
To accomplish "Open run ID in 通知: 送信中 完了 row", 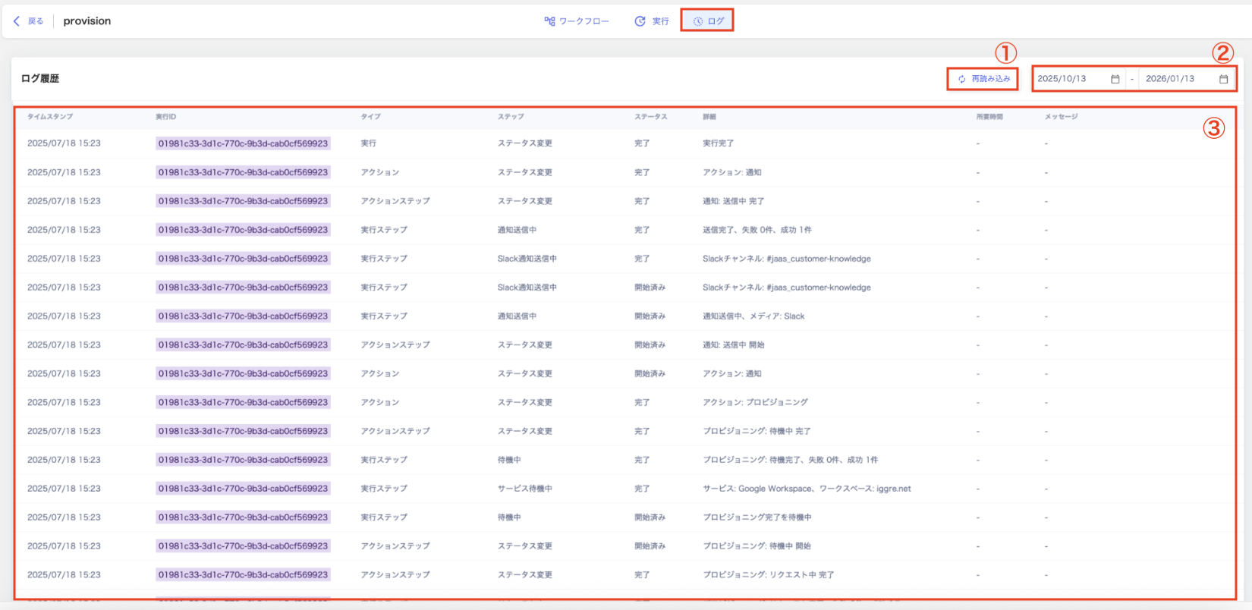I will [243, 201].
